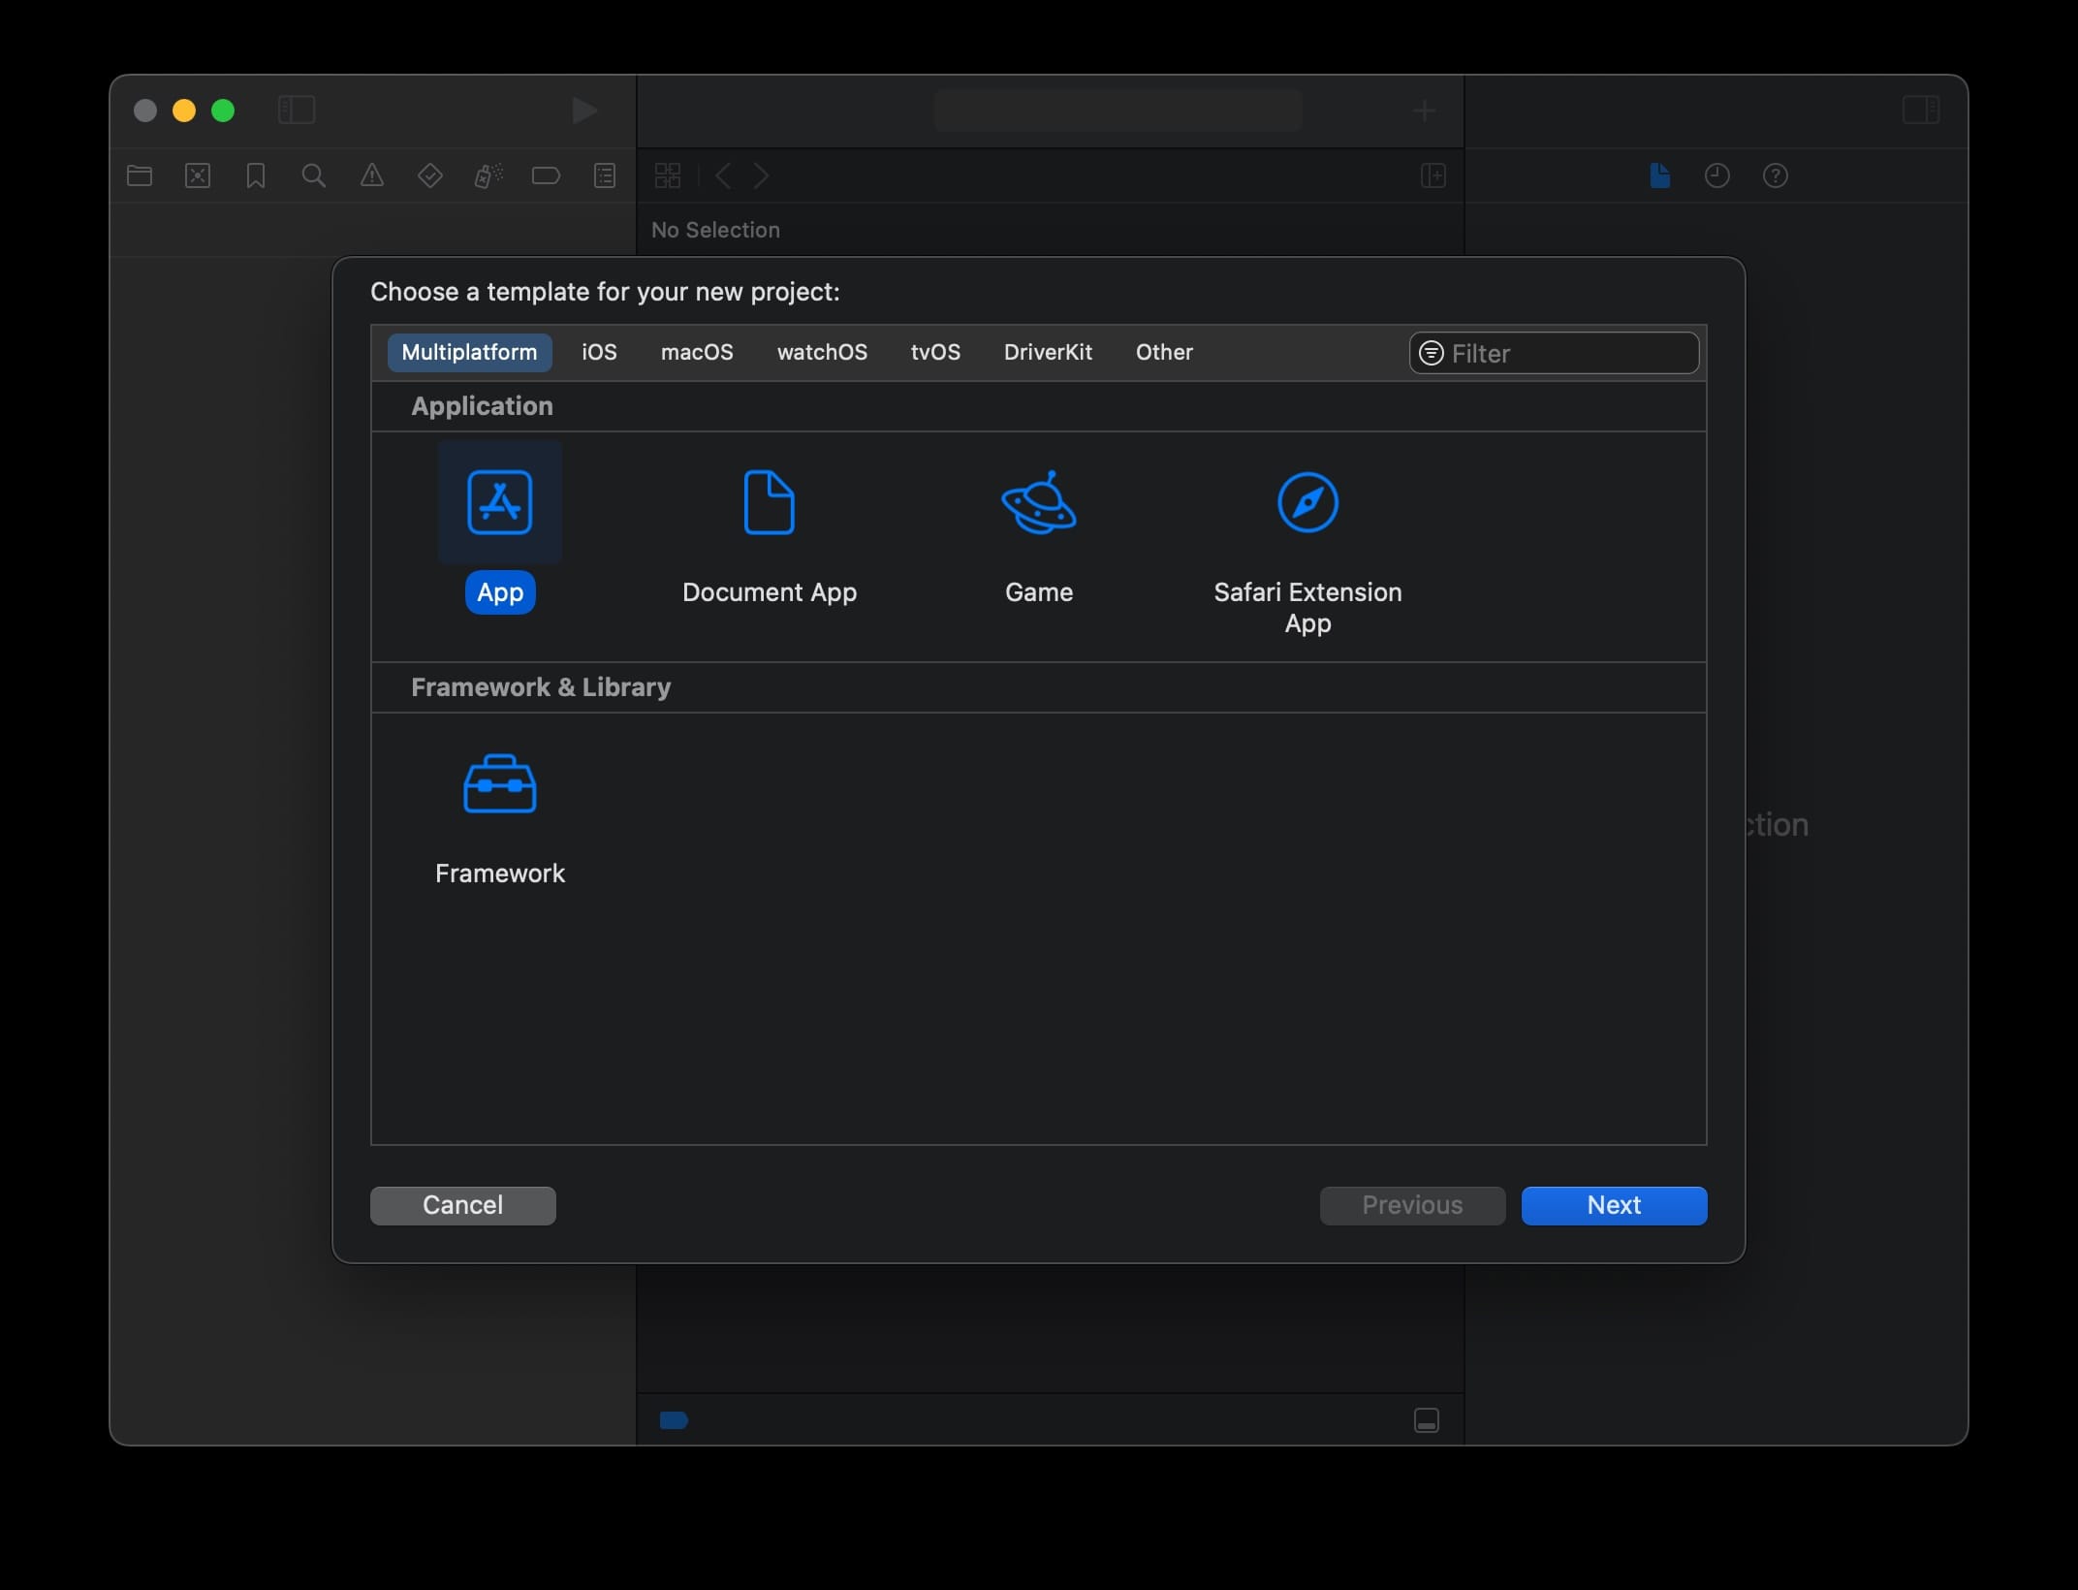This screenshot has width=2078, height=1590.
Task: Click the Previous navigation button
Action: [1412, 1204]
